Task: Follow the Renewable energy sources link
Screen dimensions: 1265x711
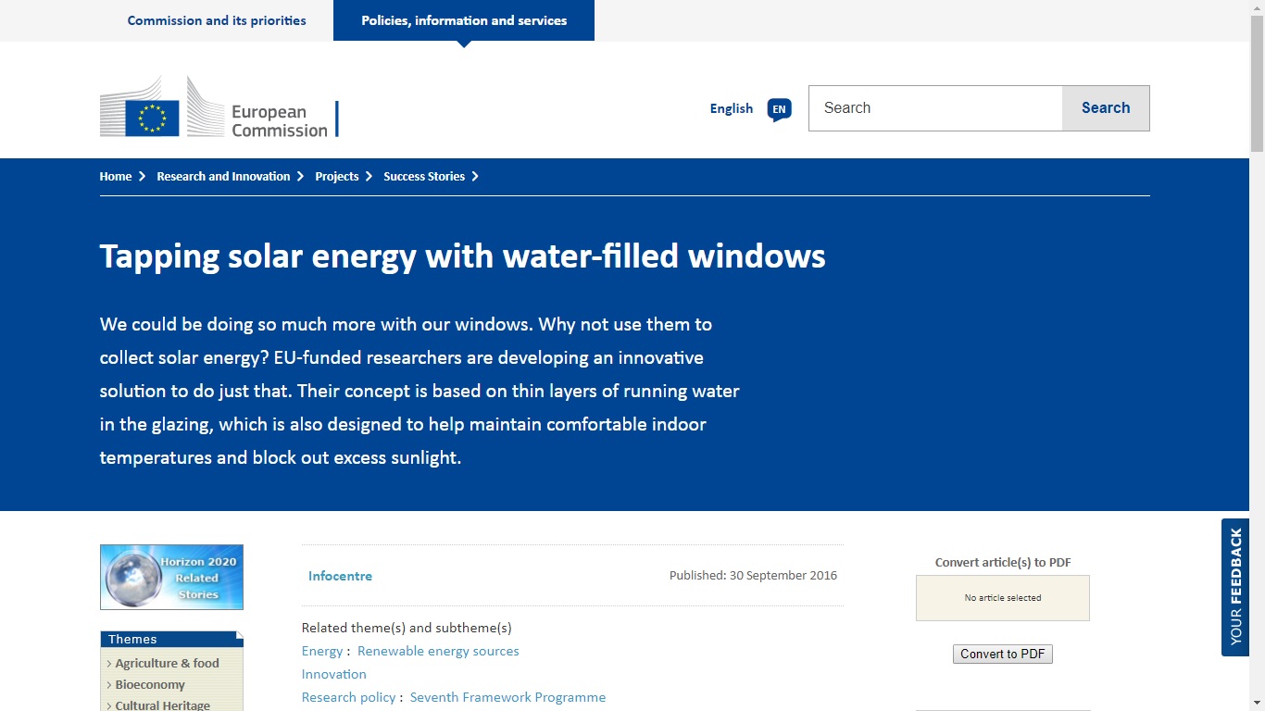Action: (x=438, y=651)
